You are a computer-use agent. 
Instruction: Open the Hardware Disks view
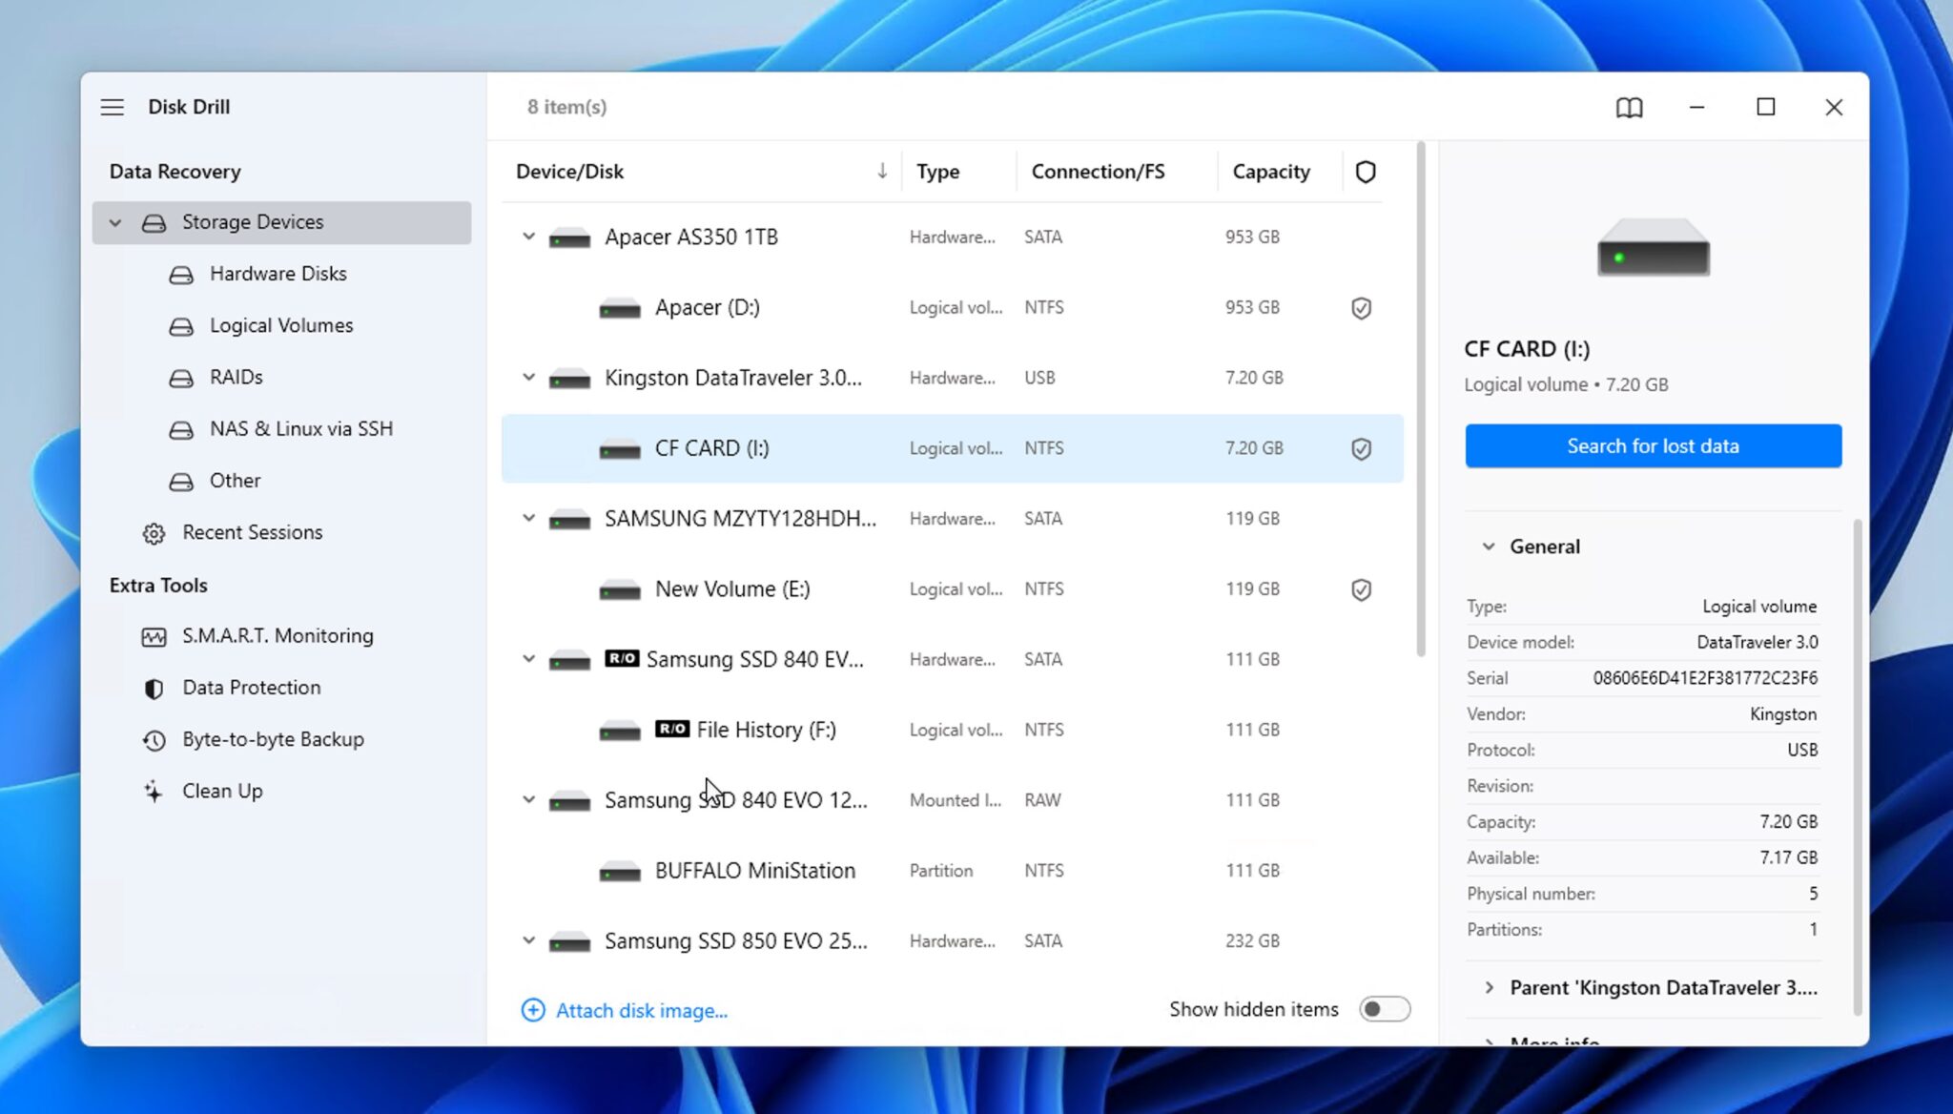click(277, 274)
